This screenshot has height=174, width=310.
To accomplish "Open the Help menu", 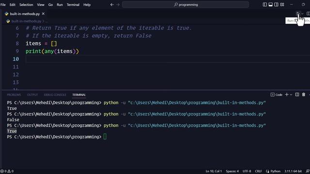I will click(87, 4).
